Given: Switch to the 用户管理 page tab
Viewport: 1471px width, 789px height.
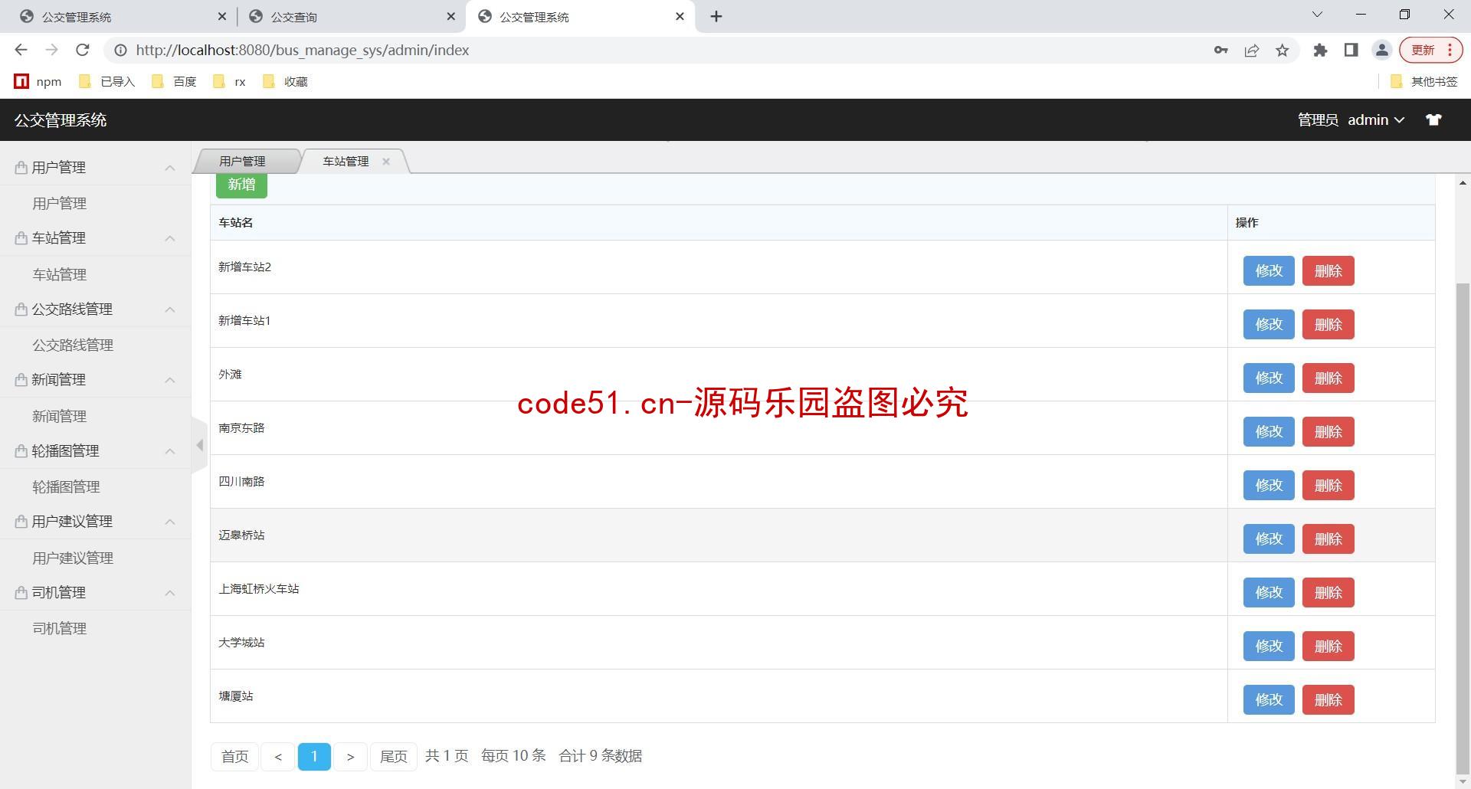Looking at the screenshot, I should [x=242, y=161].
